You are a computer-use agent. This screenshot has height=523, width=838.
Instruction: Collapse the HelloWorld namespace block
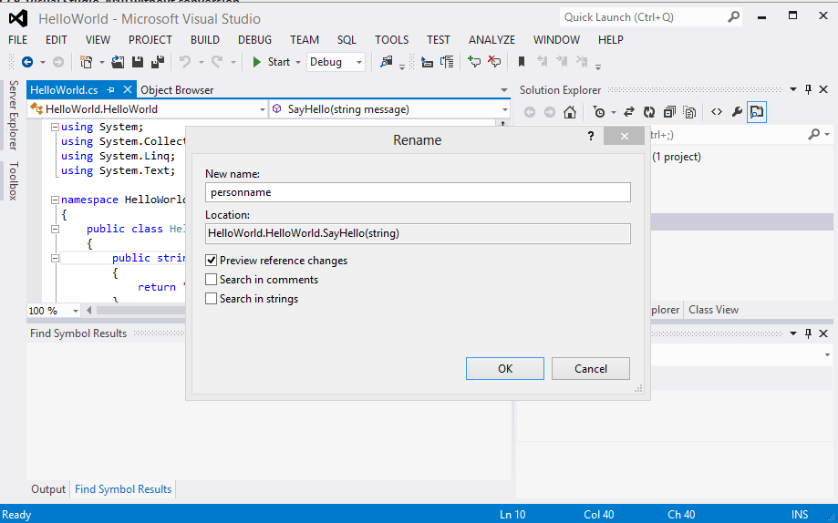[x=55, y=200]
